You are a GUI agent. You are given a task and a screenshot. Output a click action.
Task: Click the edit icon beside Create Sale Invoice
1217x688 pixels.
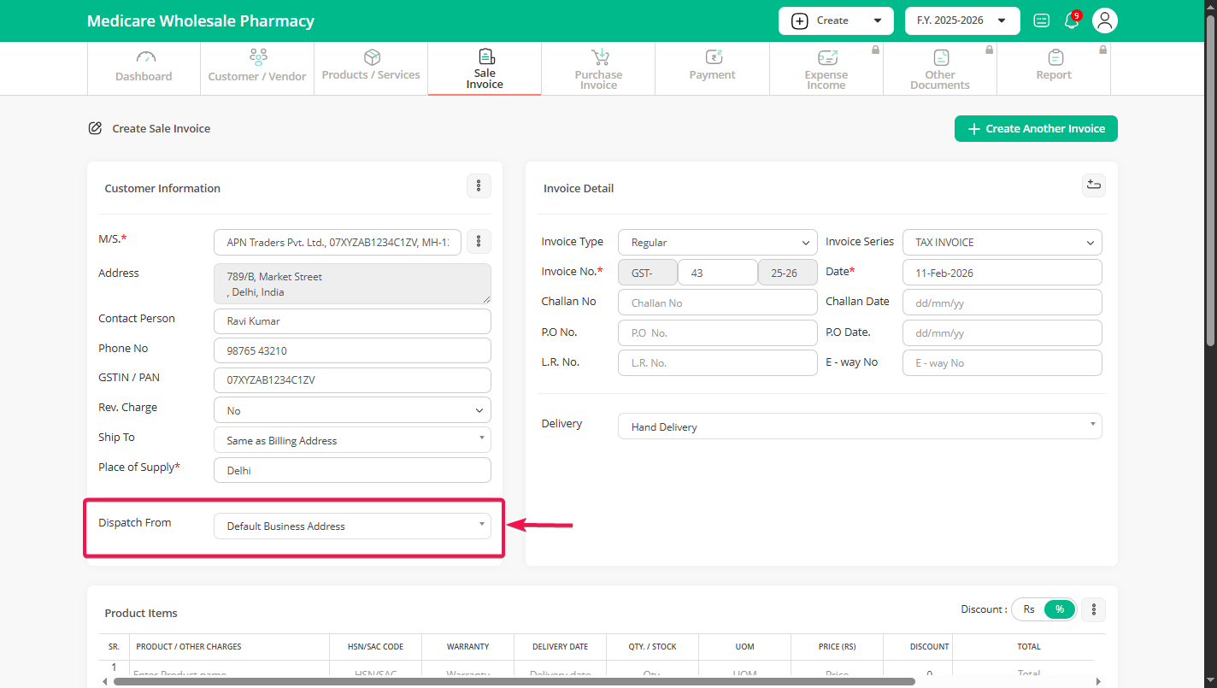[x=96, y=128]
